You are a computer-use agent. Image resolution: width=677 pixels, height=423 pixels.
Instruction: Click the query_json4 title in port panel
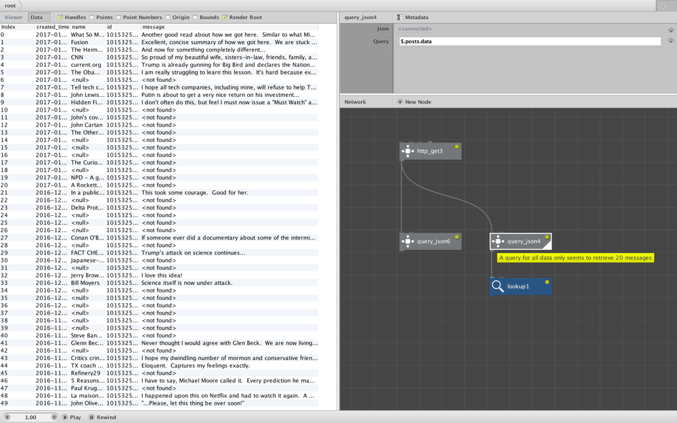tap(360, 18)
